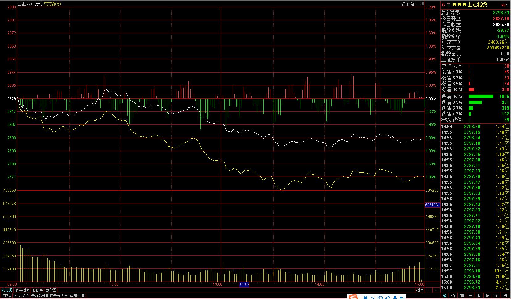Click the 点击订购 promotion link
This screenshot has height=299, width=511.
[x=77, y=296]
